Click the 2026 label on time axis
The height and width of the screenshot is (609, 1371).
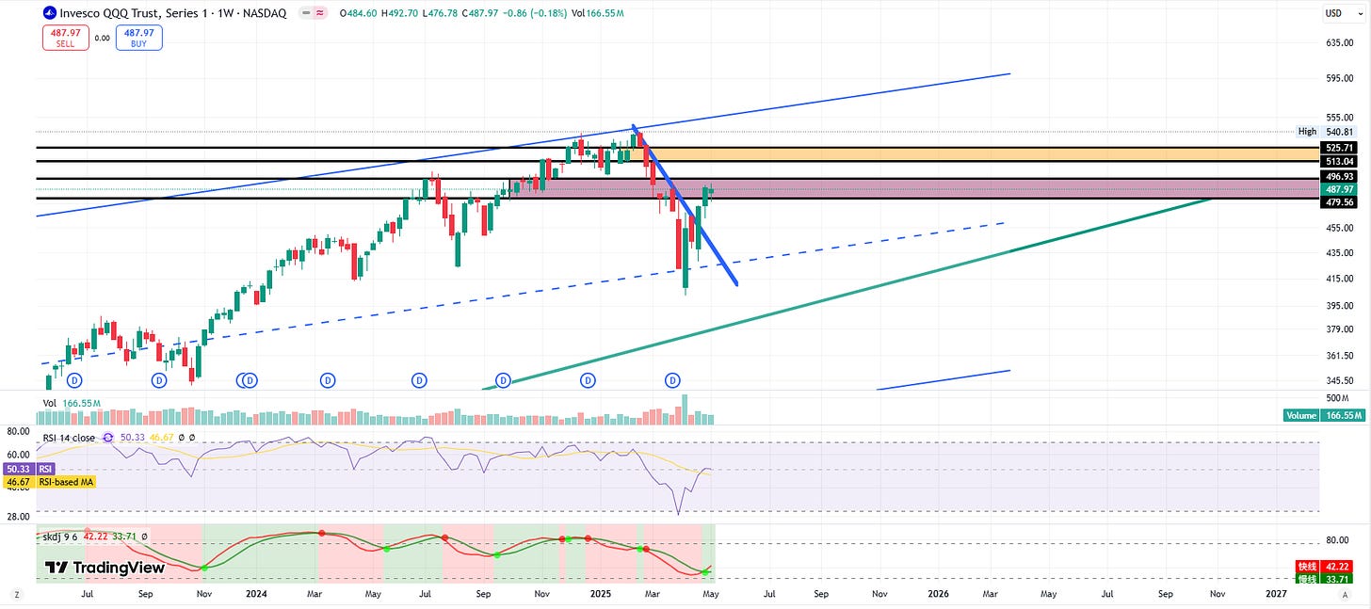[x=939, y=594]
